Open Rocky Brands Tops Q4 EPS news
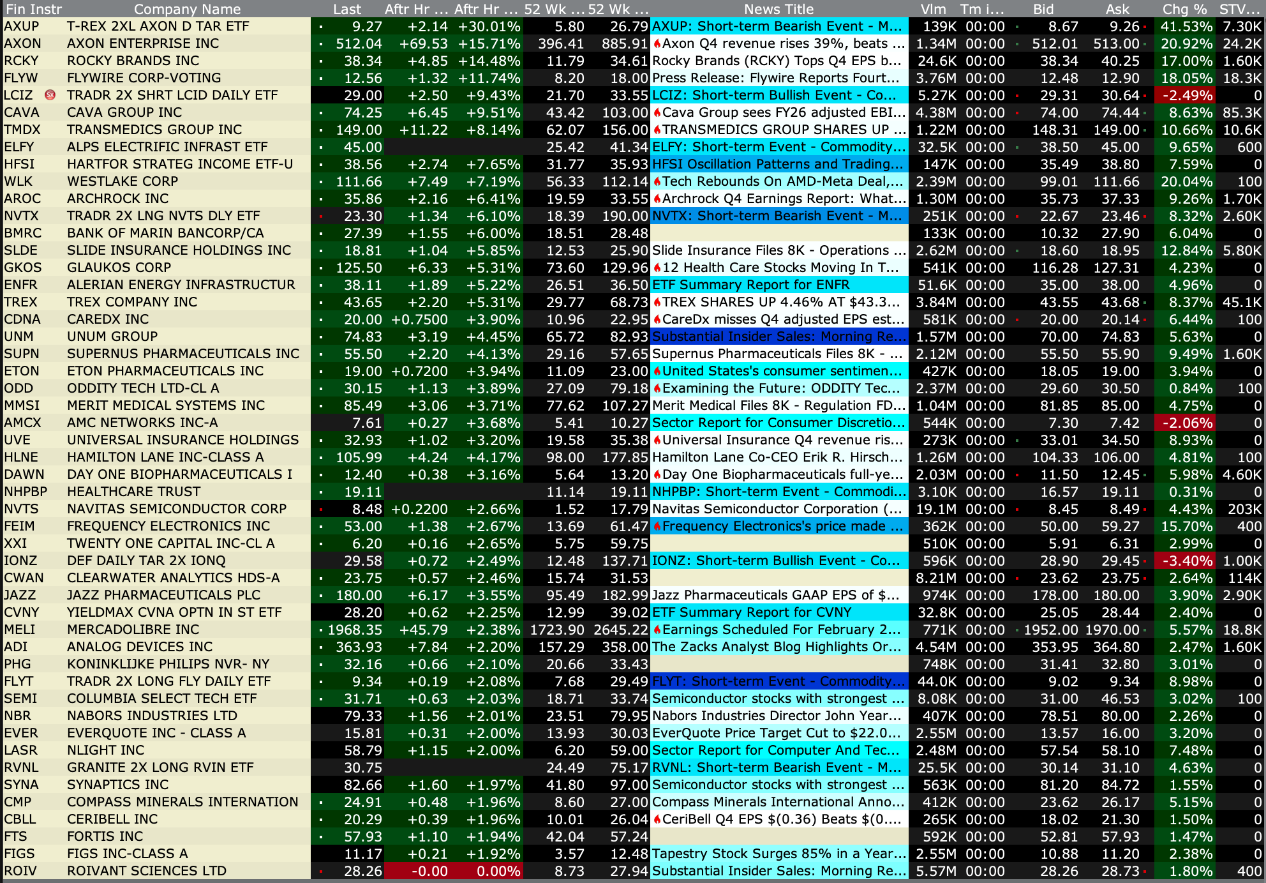 [777, 61]
